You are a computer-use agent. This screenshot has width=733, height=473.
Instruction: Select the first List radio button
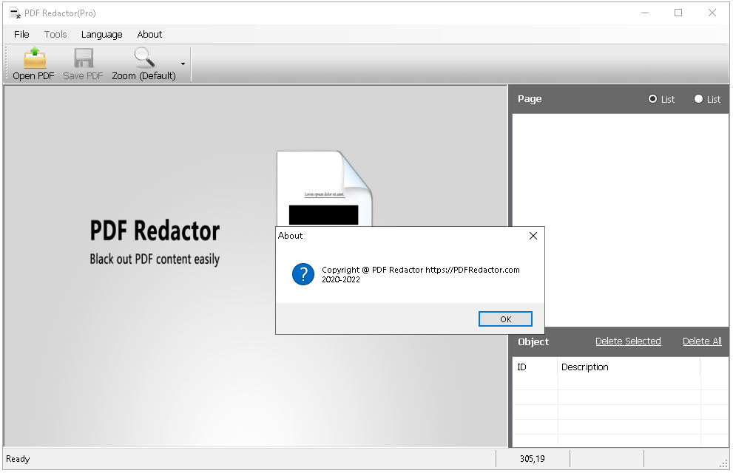tap(652, 99)
